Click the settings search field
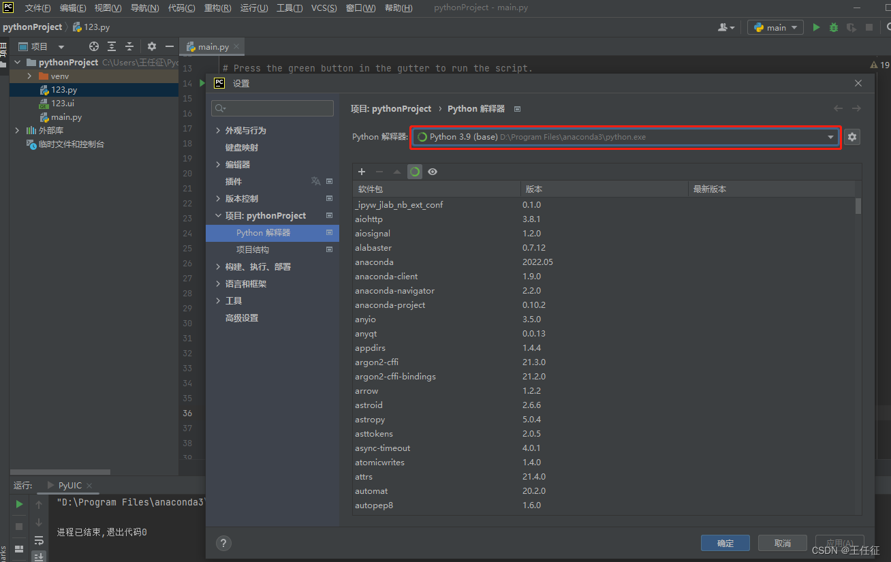This screenshot has width=891, height=562. 272,108
